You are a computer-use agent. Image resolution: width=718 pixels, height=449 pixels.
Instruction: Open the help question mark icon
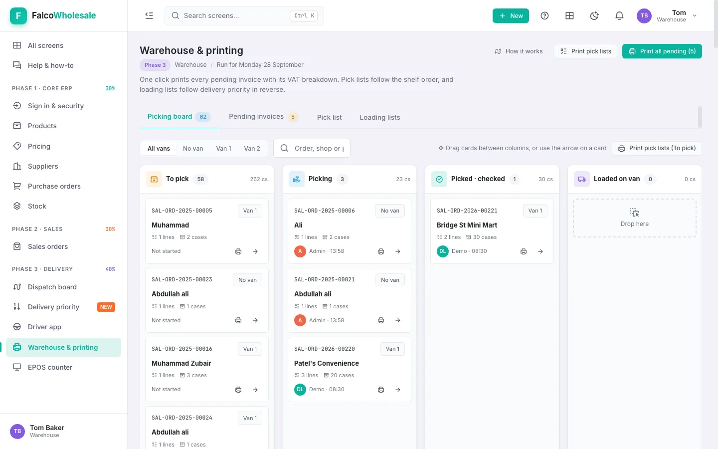click(x=544, y=15)
